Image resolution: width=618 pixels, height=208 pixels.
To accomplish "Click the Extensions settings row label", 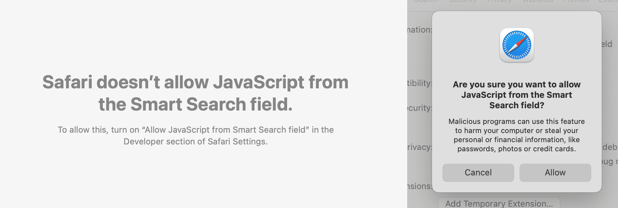I will (x=421, y=186).
